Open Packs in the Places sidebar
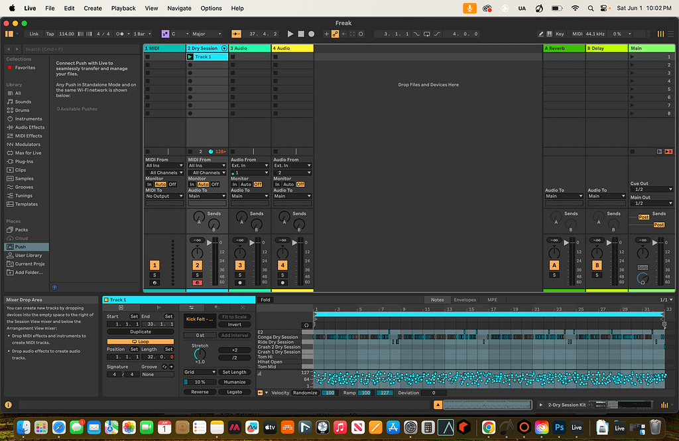This screenshot has width=679, height=441. [21, 229]
